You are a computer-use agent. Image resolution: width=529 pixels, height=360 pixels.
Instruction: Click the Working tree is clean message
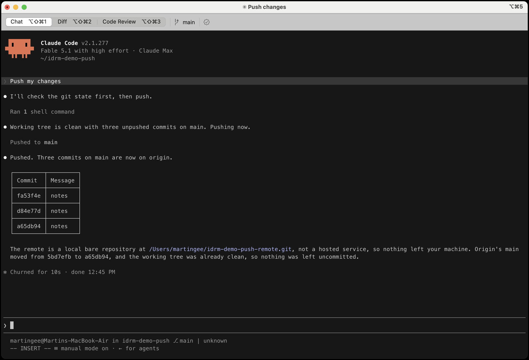tap(130, 127)
